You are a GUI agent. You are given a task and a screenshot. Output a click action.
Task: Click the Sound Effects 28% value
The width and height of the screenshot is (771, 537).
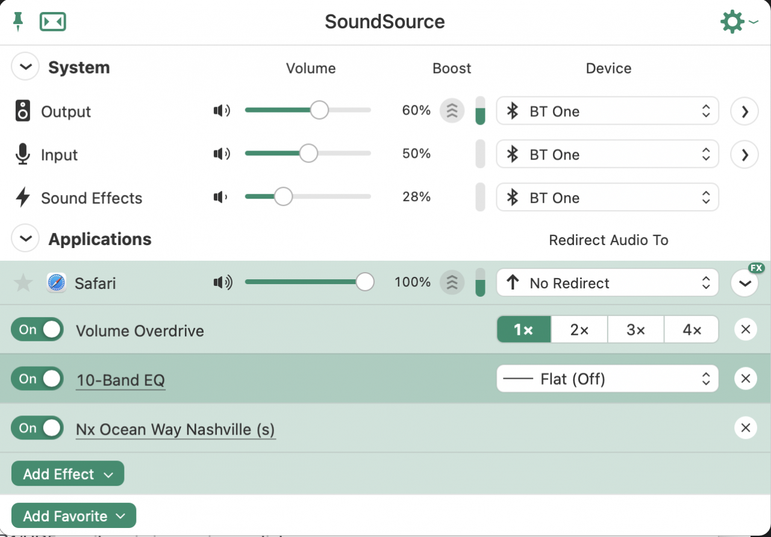click(416, 197)
